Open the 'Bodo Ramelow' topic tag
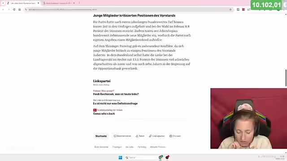 [x=101, y=147]
